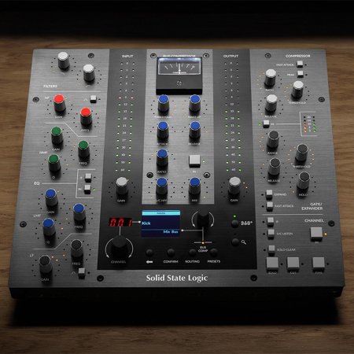
Task: Click the gate RANGE knob
Action: click(273, 139)
